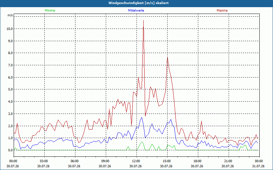The width and height of the screenshot is (273, 170).
Task: Click the 1,0 y-axis label
Action: coord(10,138)
